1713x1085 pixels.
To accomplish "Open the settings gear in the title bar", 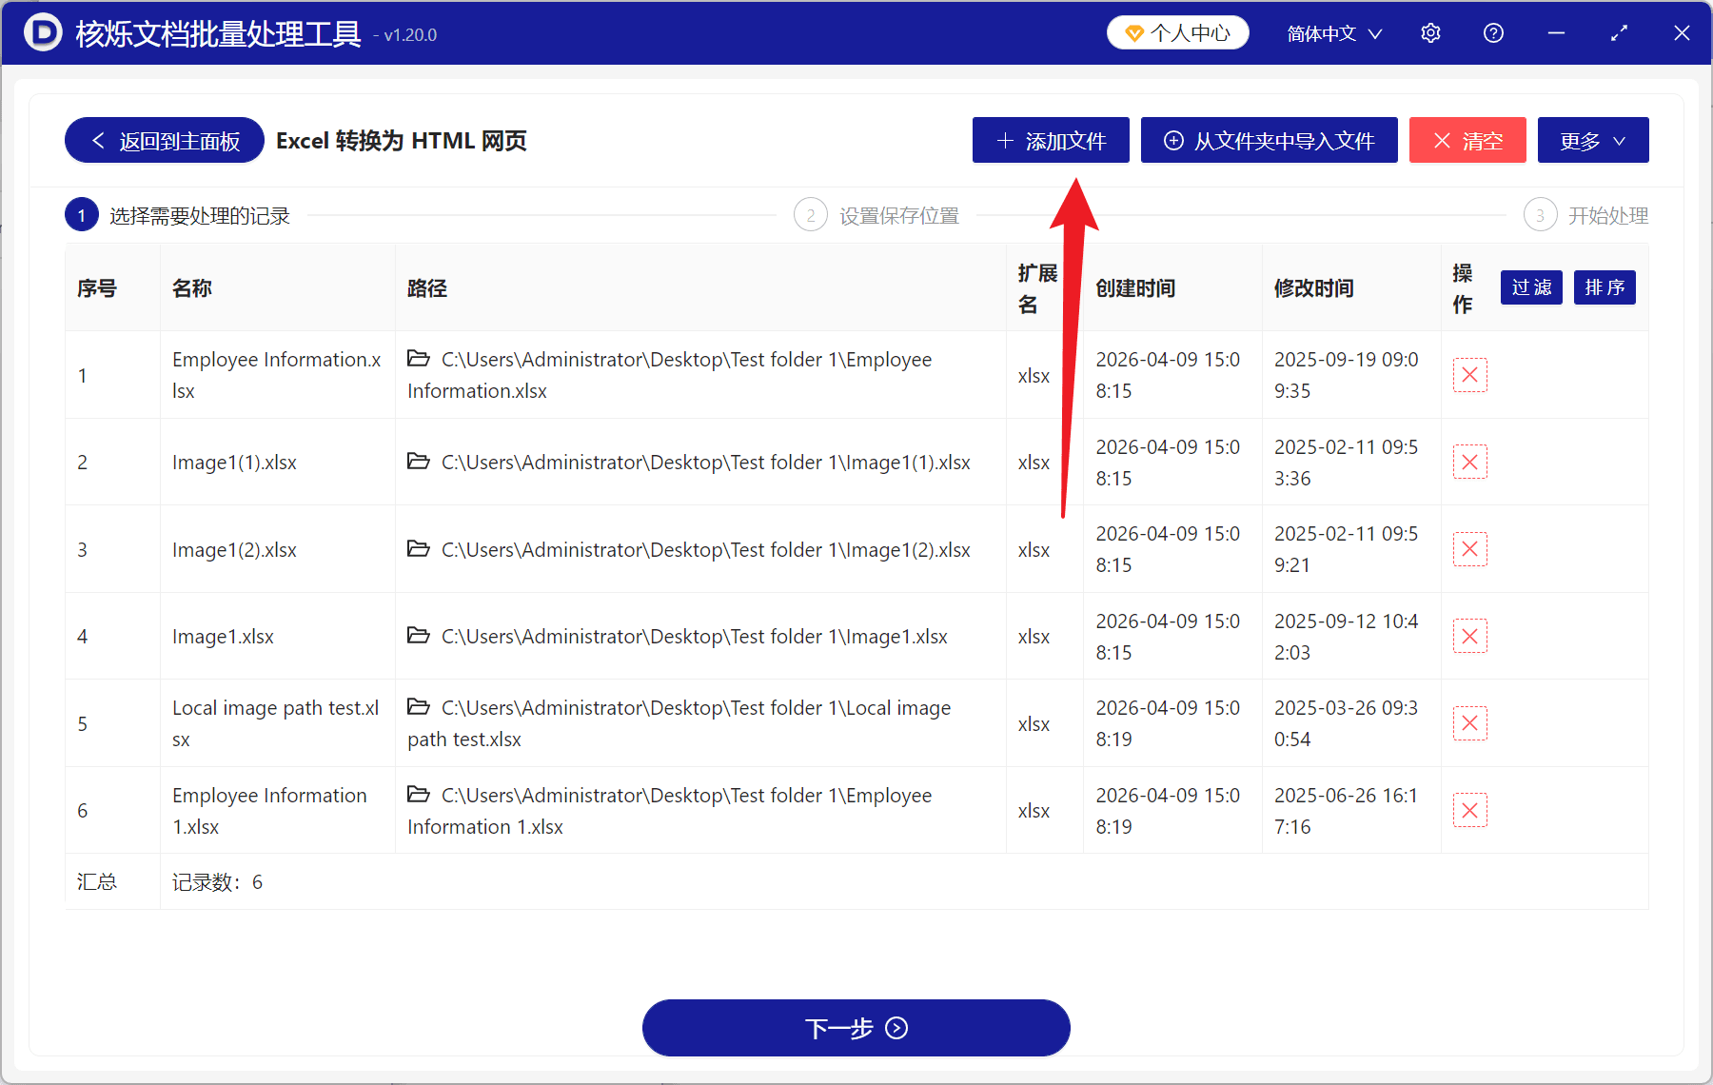I will coord(1430,32).
